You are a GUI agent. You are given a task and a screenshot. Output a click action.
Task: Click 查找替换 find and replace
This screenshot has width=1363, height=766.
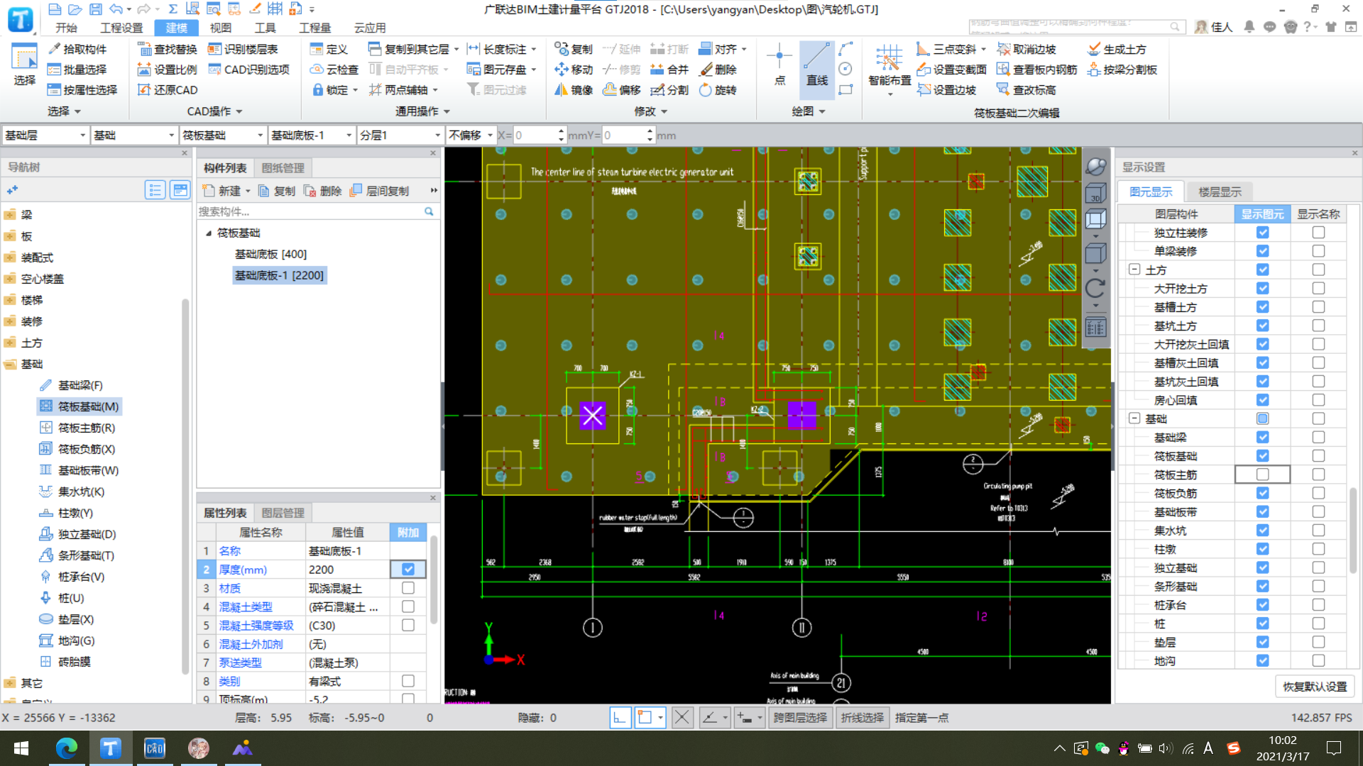(168, 49)
